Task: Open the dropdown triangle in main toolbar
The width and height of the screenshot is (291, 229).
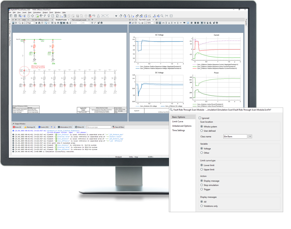Action: point(116,16)
